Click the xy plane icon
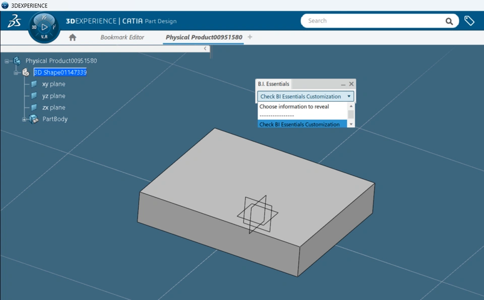Viewport: 484px width, 300px height. click(34, 84)
